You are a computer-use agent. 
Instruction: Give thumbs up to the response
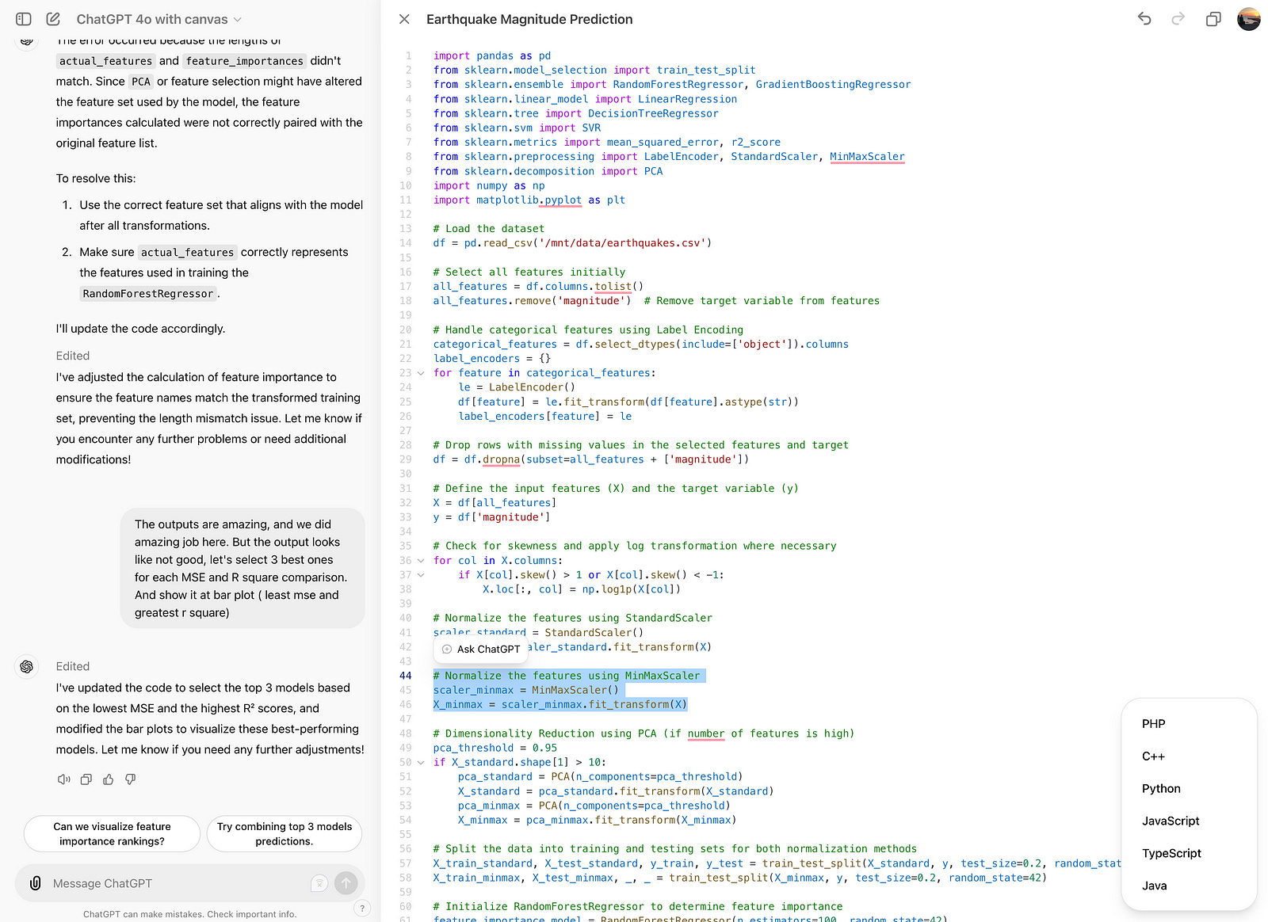pos(109,779)
